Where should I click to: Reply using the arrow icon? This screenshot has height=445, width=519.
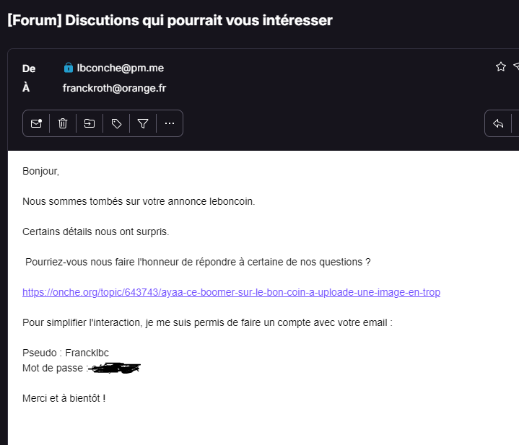click(x=498, y=123)
